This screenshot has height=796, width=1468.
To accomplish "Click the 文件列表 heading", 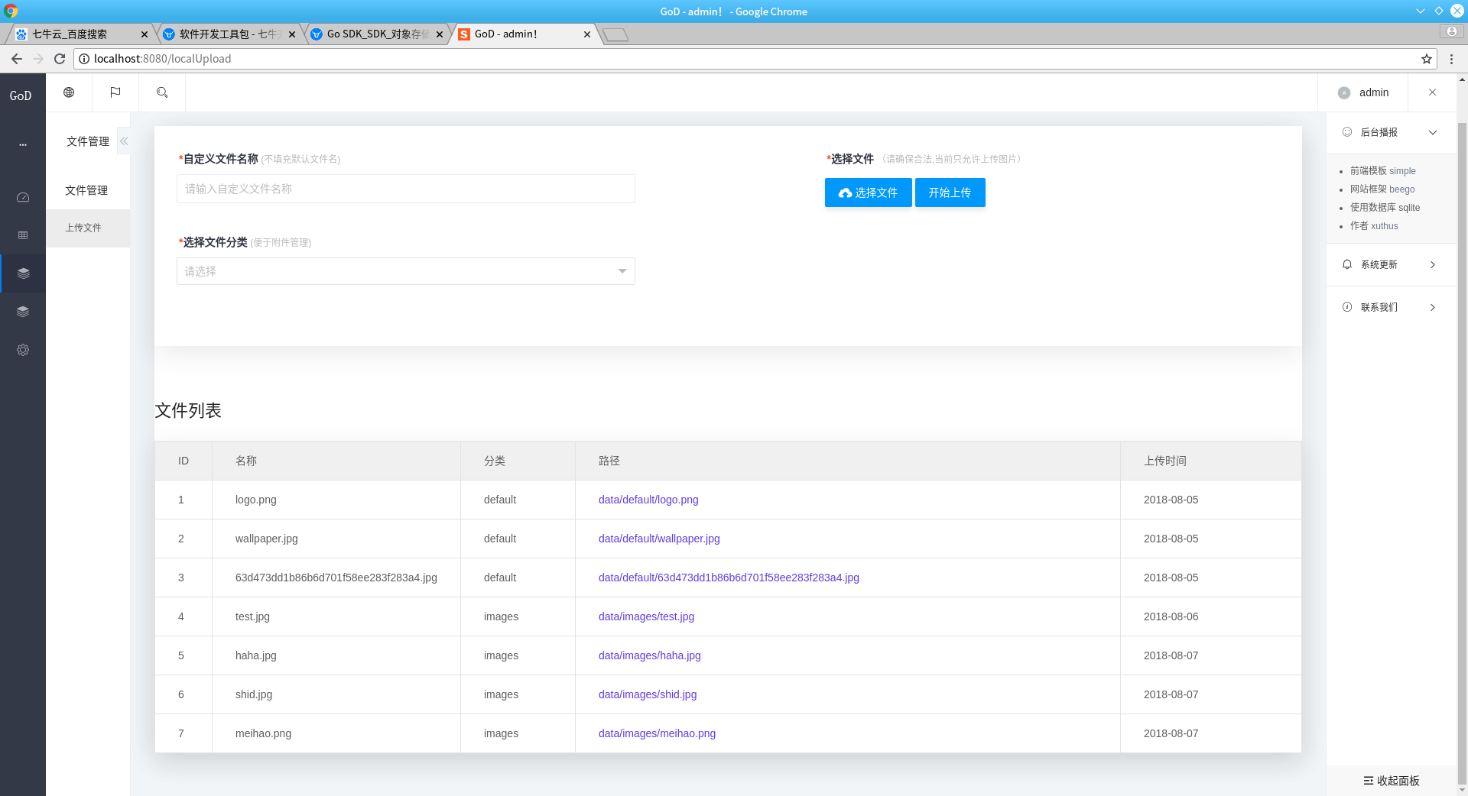I will (x=188, y=410).
